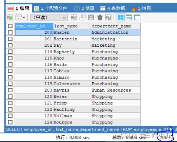Switch to the 1 结果 tab

tap(19, 9)
